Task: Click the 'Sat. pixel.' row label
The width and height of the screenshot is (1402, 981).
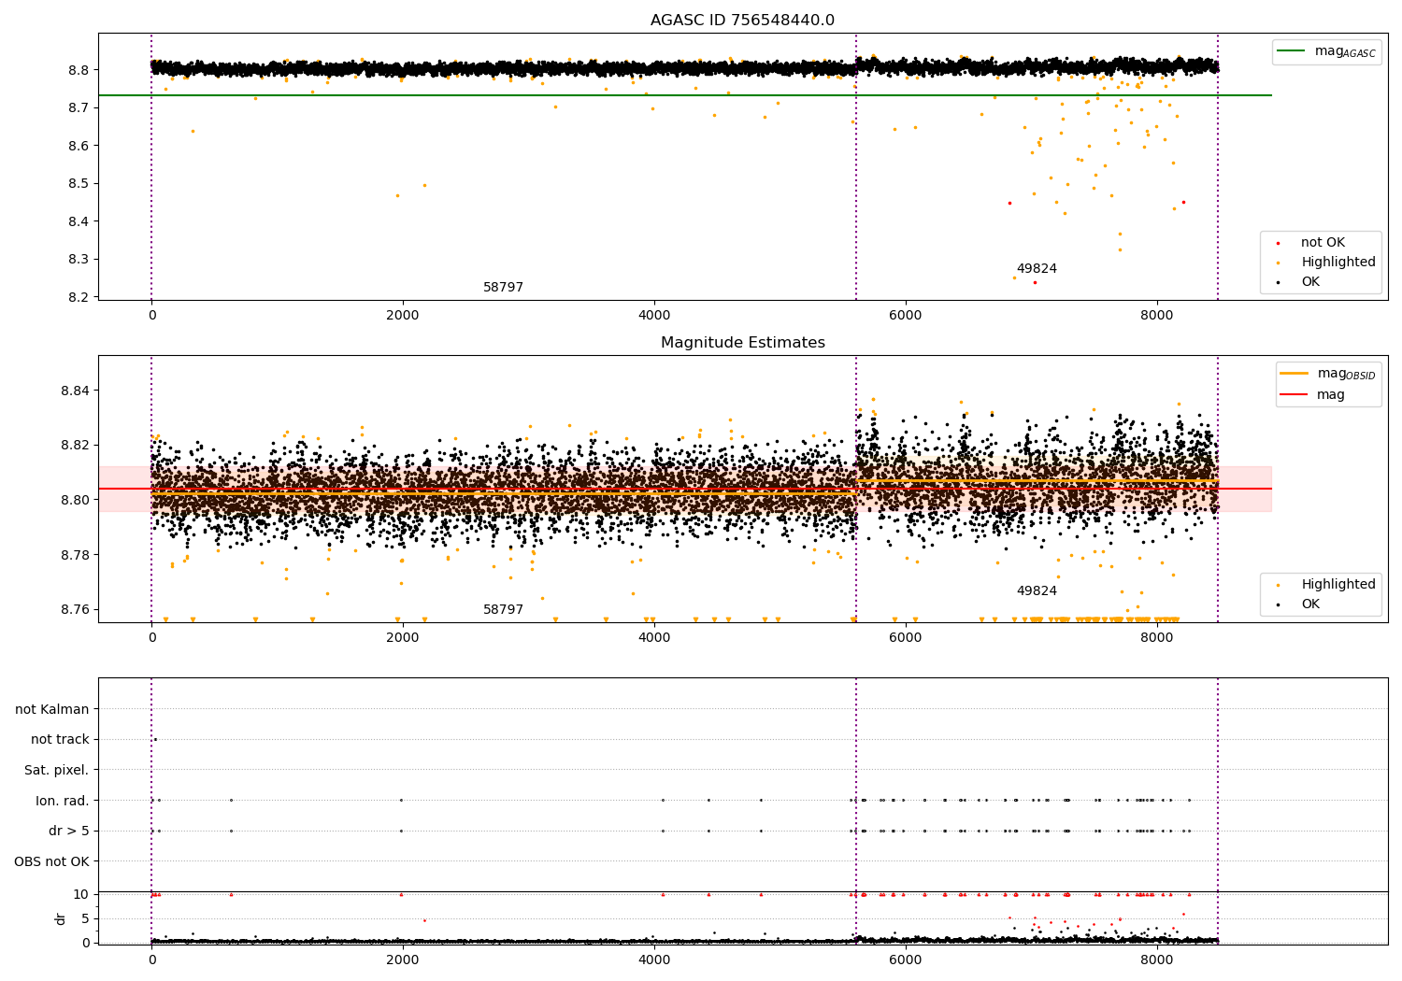Action: tap(57, 771)
